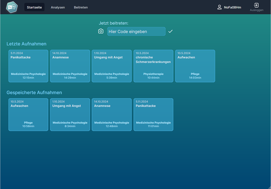Open the Anamnese recording dated 14.10.2024
Image resolution: width=271 pixels, height=189 pixels.
[70, 66]
